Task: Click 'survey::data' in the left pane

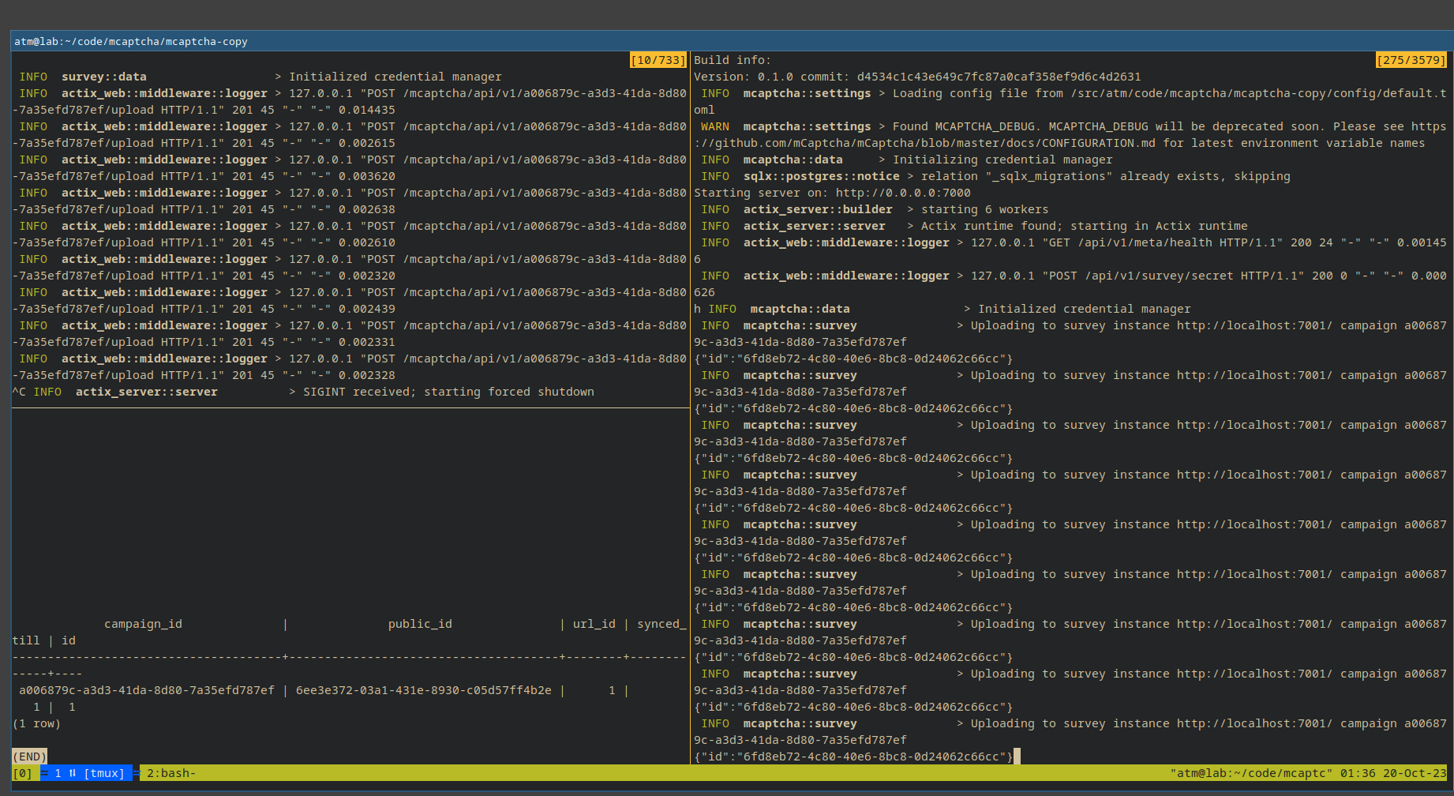Action: (x=104, y=77)
